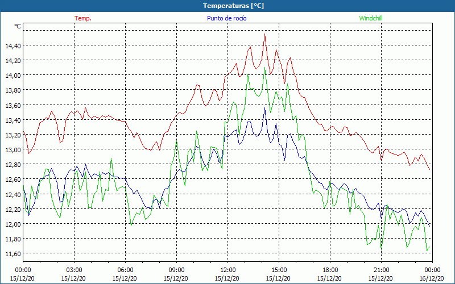The height and width of the screenshot is (284, 455).
Task: Click the 06:00 time axis label
Action: coord(125,270)
